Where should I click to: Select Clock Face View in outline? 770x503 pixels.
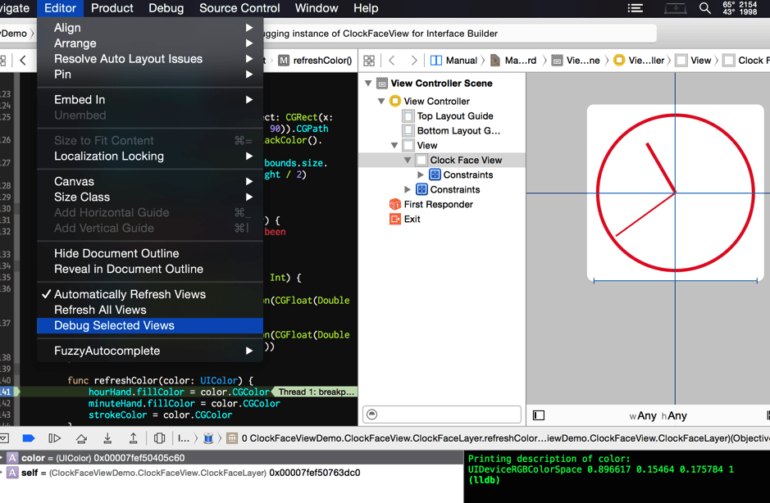point(465,161)
